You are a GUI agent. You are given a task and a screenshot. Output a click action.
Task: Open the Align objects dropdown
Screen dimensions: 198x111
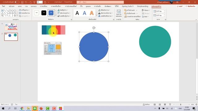pos(146,10)
